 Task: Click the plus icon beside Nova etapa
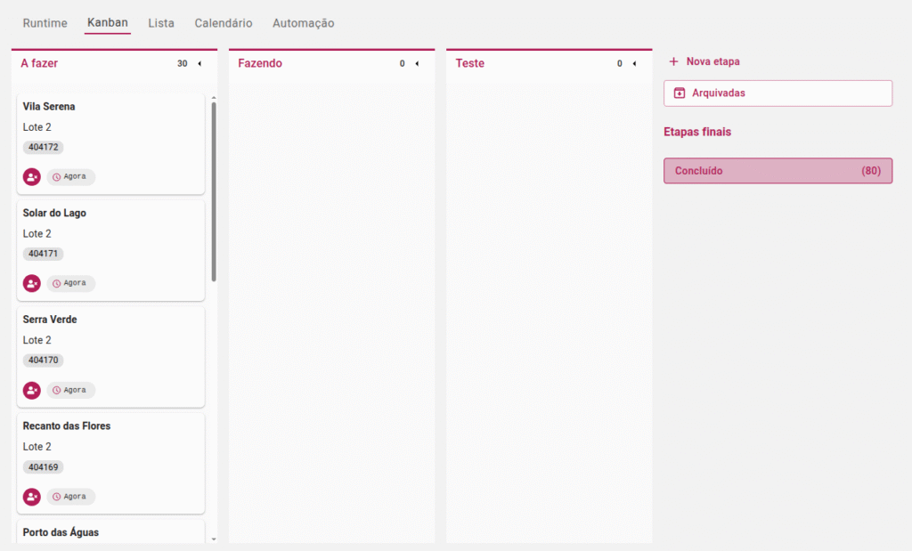click(673, 61)
